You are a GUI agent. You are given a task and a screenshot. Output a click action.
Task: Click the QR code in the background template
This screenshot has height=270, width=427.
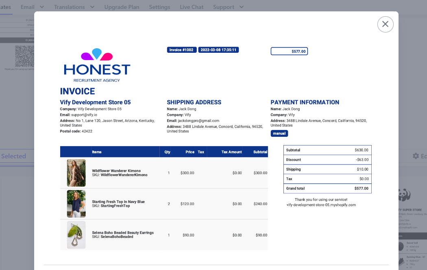click(x=24, y=56)
